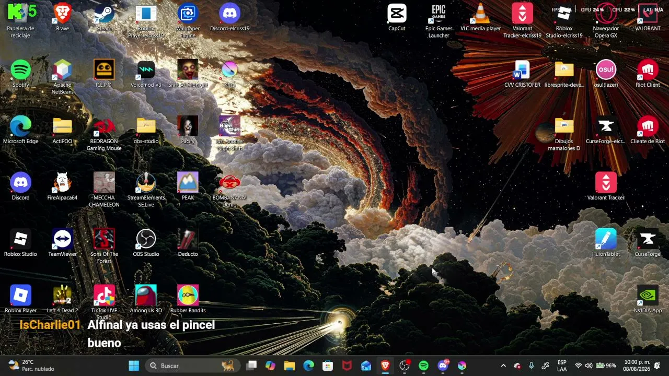Screen dimensions: 669x376
Task: Select the NVIDIA App desktop icon
Action: tap(648, 299)
